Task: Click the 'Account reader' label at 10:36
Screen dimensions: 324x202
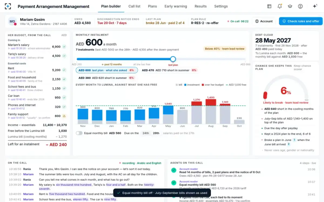Action: 188,169
